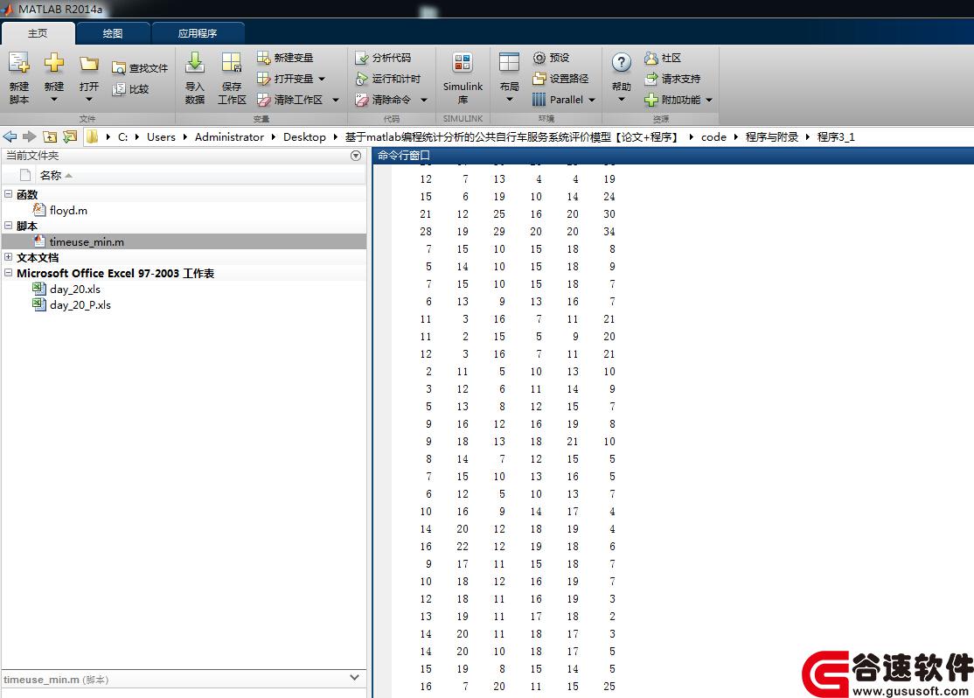This screenshot has width=974, height=698.
Task: Click the Add-Ons (附加功能) icon
Action: coord(651,100)
